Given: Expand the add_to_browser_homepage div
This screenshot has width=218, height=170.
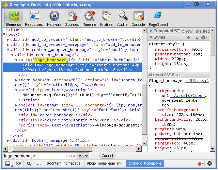Looking at the screenshot, I should (8, 45).
